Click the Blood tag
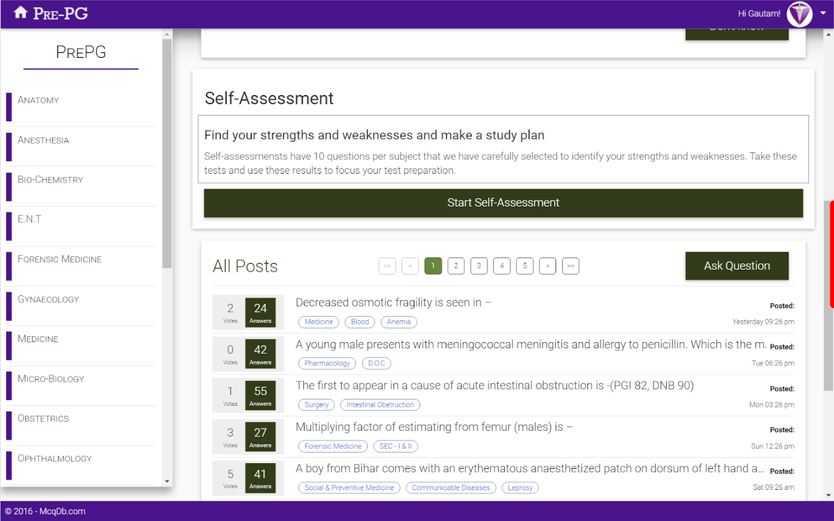The width and height of the screenshot is (834, 521). pos(360,322)
